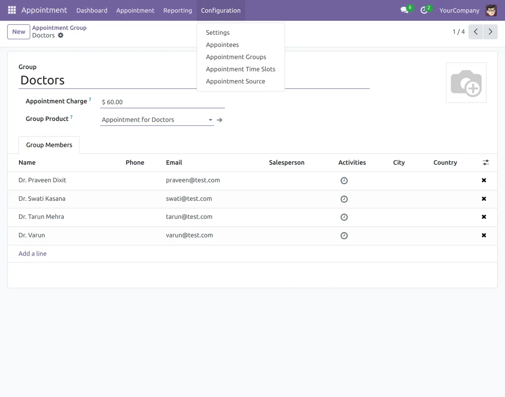
Task: Choose Appointees in the Configuration menu
Action: pyautogui.click(x=222, y=45)
